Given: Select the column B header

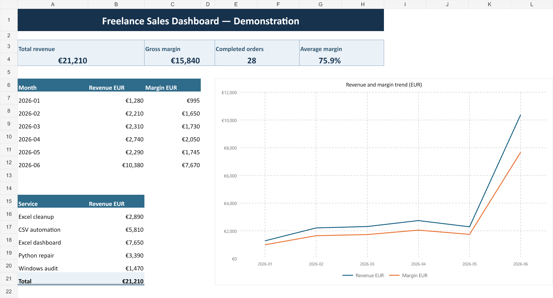Looking at the screenshot, I should click(116, 4).
